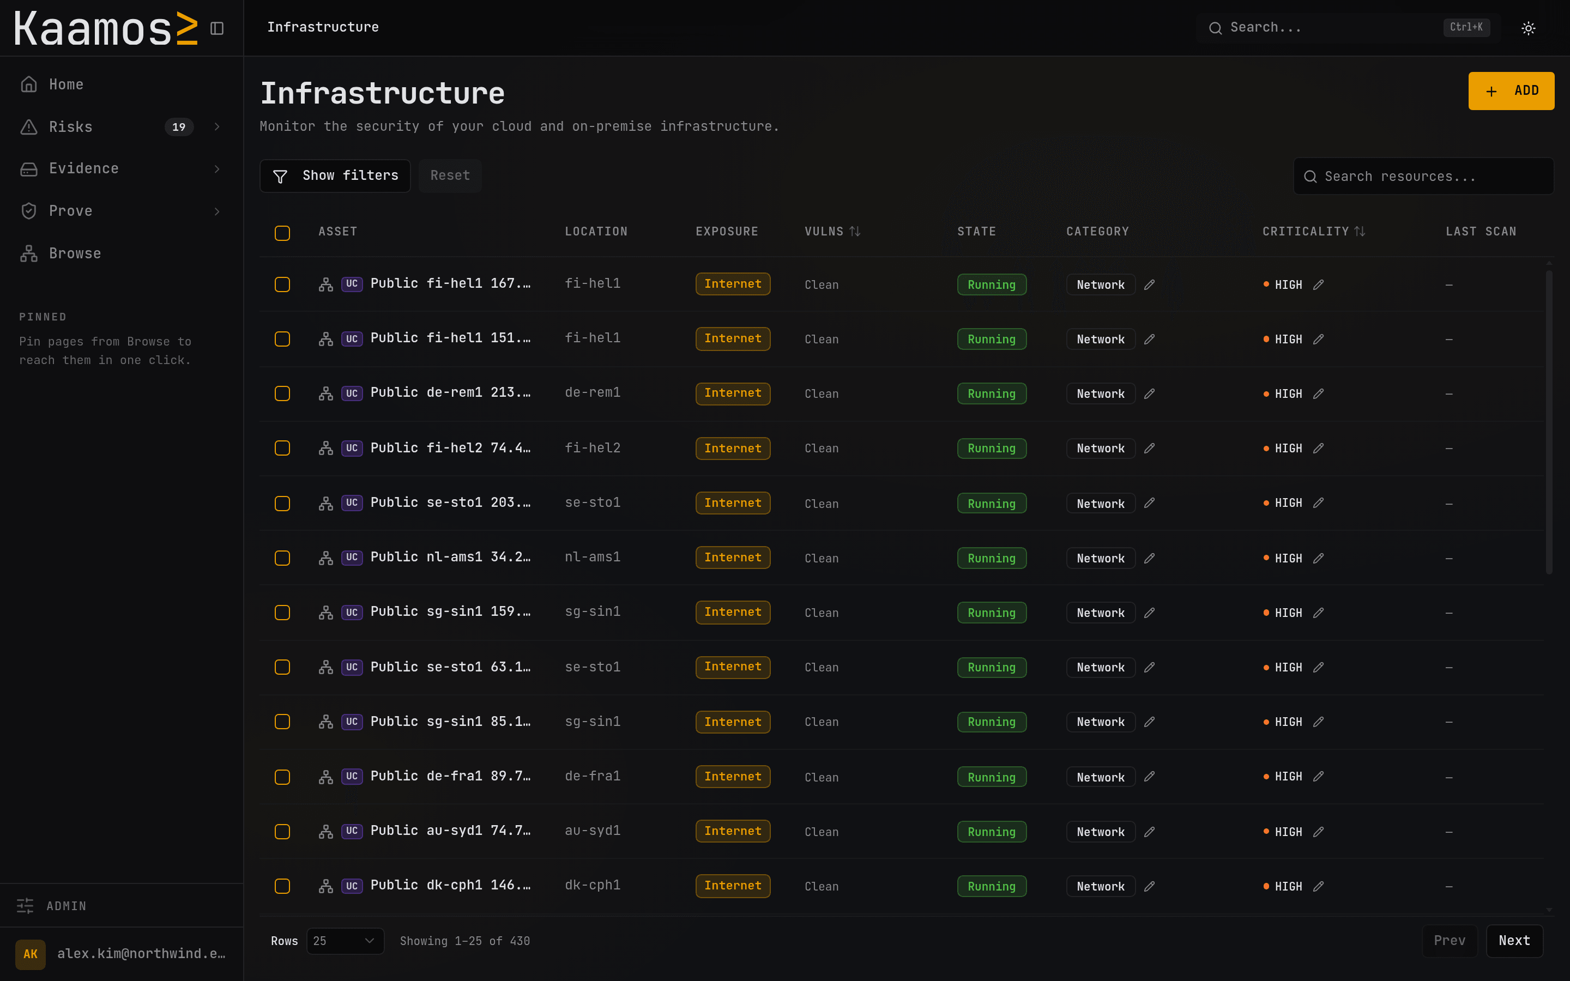Click the Last Scan column header
This screenshot has width=1570, height=981.
1481,232
